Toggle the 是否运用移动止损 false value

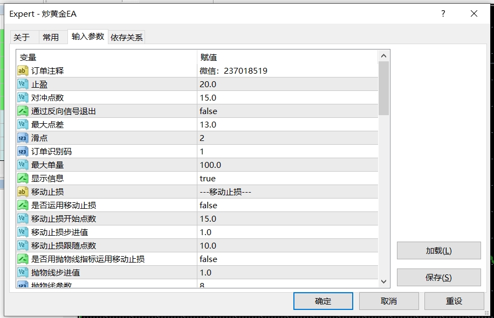click(x=208, y=205)
